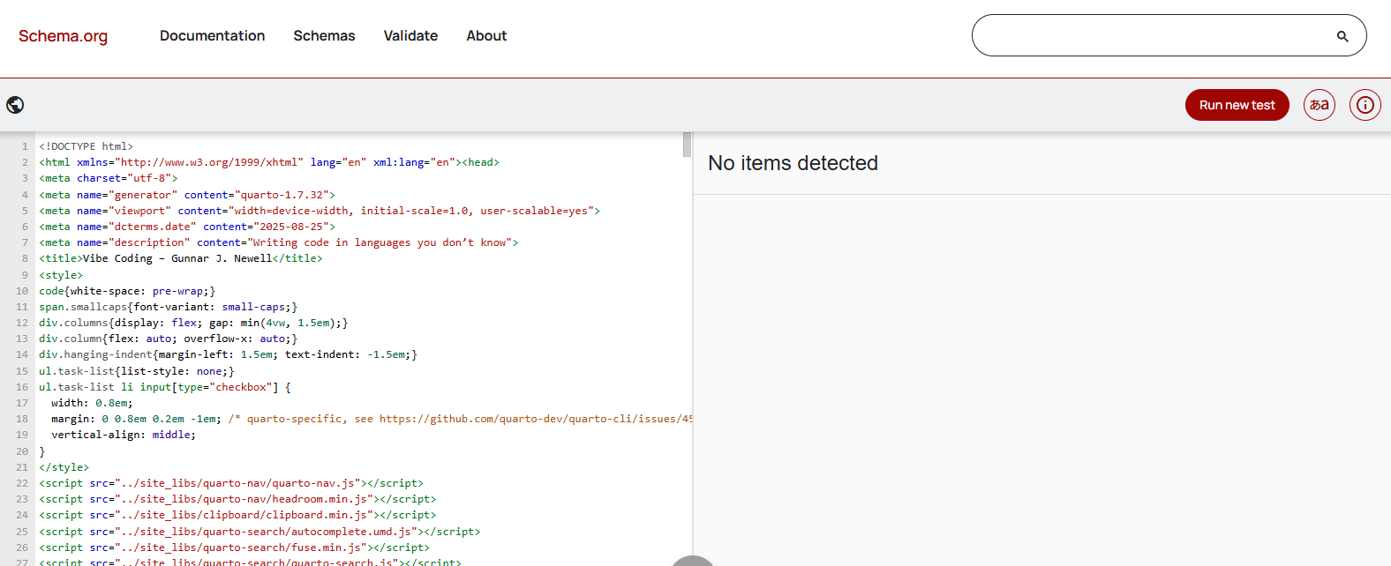Click line number 20 in gutter

[22, 451]
